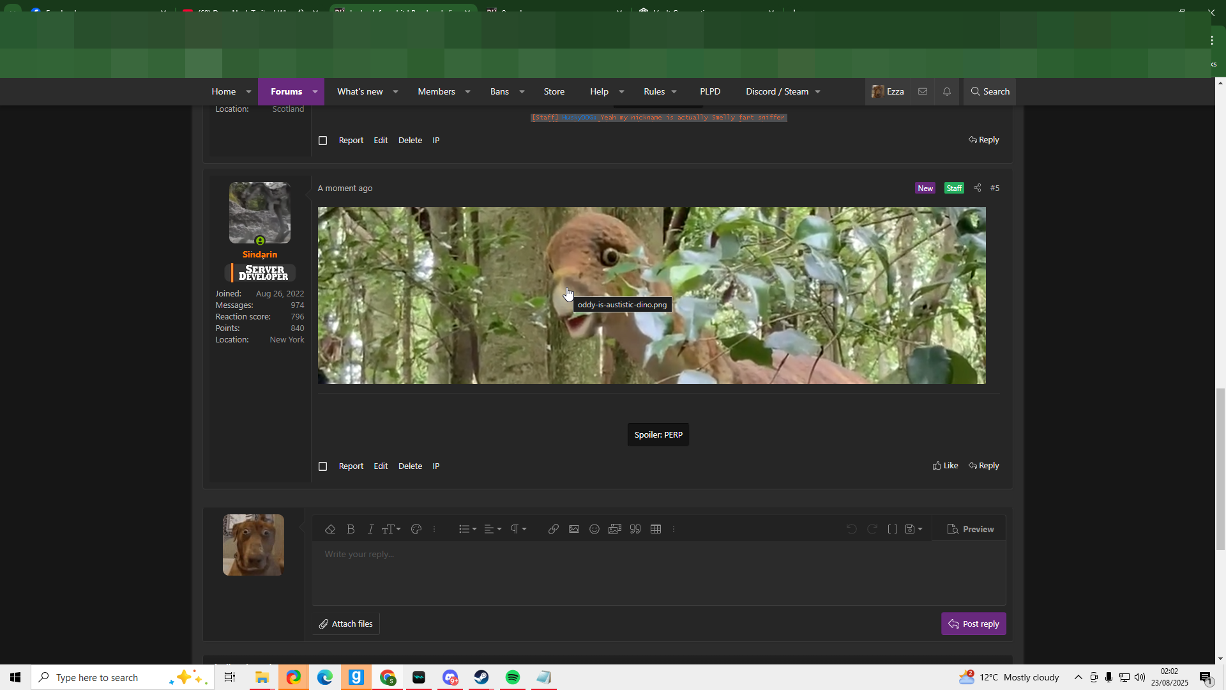Click the page vertical scrollbar thumb
The image size is (1226, 690).
tap(1220, 468)
